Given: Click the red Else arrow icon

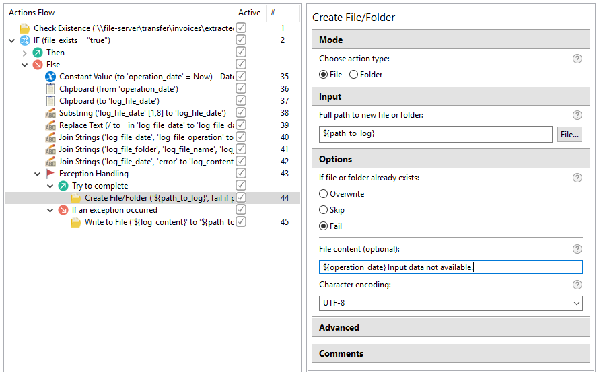Looking at the screenshot, I should (x=38, y=65).
